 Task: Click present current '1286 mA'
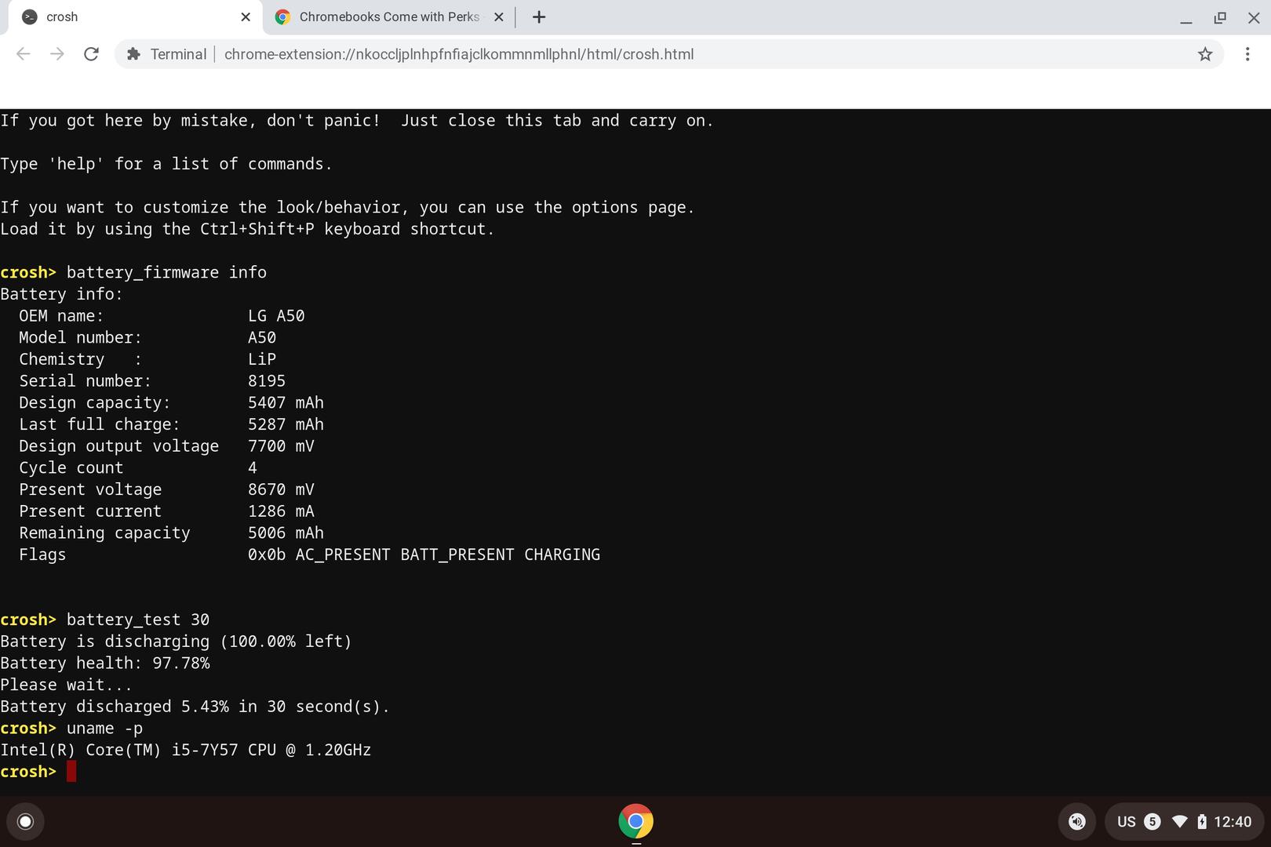click(281, 511)
